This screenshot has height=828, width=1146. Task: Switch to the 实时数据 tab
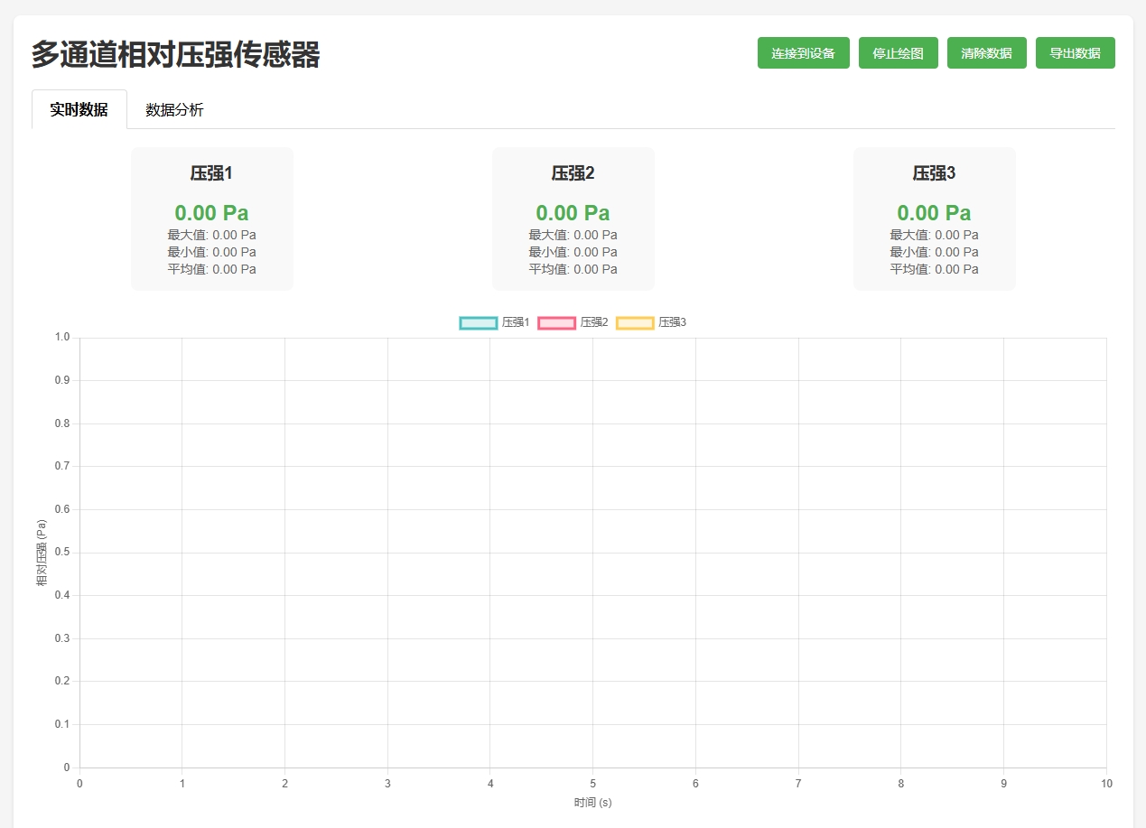79,110
